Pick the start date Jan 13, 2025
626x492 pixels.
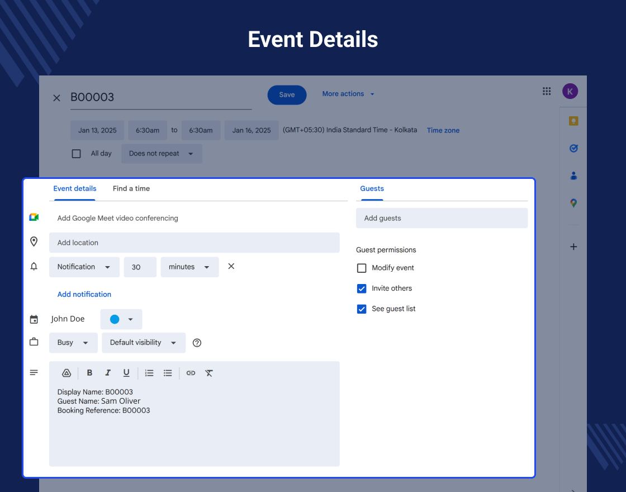97,131
